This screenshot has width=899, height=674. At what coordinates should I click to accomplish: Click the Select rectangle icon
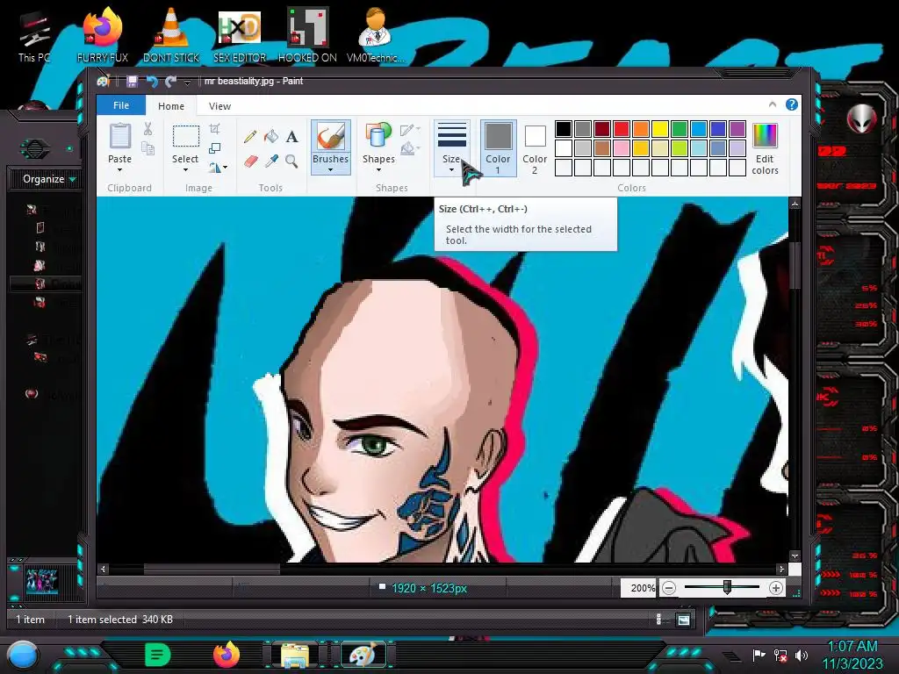(x=186, y=137)
